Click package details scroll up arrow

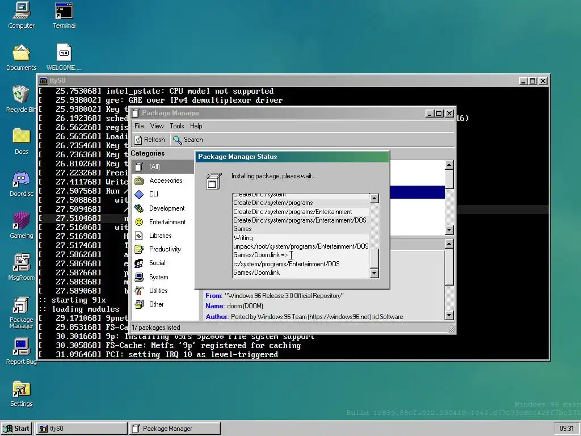coord(449,244)
